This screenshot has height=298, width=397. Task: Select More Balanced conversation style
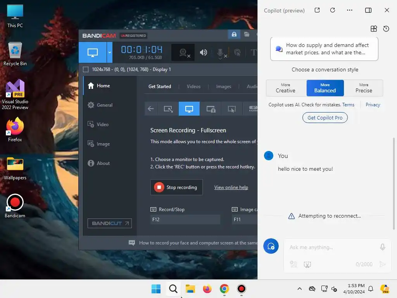[x=325, y=88]
